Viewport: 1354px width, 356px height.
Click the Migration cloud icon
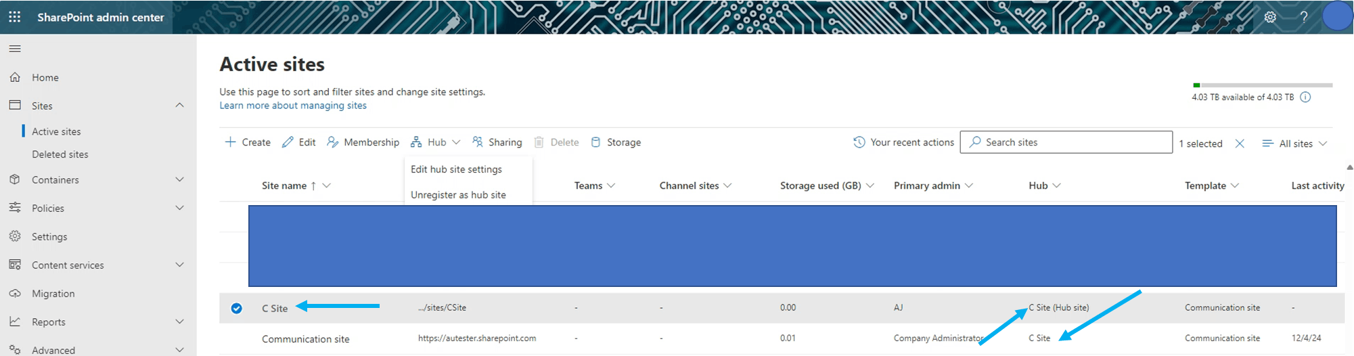[x=15, y=293]
